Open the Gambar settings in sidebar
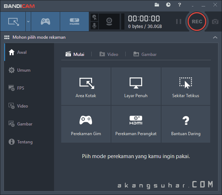This screenshot has width=222, height=195. coord(29,124)
